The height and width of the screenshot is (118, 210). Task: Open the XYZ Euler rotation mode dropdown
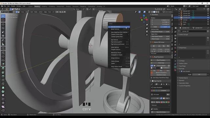(x=160, y=53)
